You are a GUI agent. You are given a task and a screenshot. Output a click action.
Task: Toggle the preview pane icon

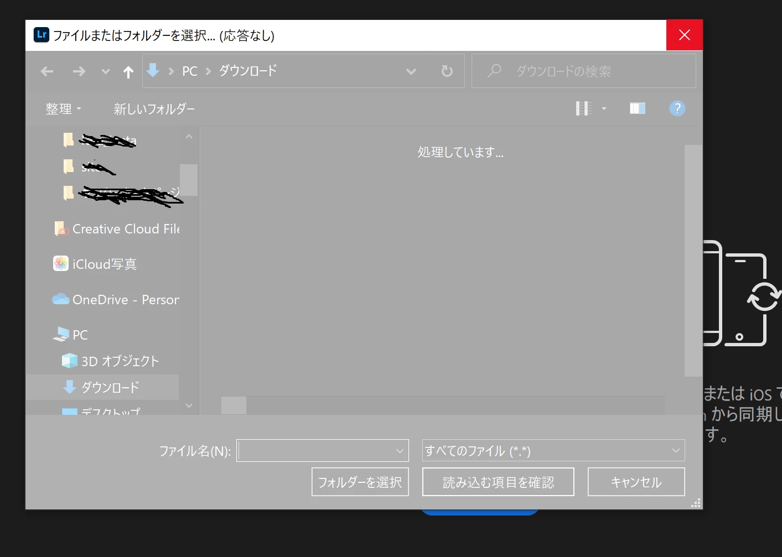[638, 108]
